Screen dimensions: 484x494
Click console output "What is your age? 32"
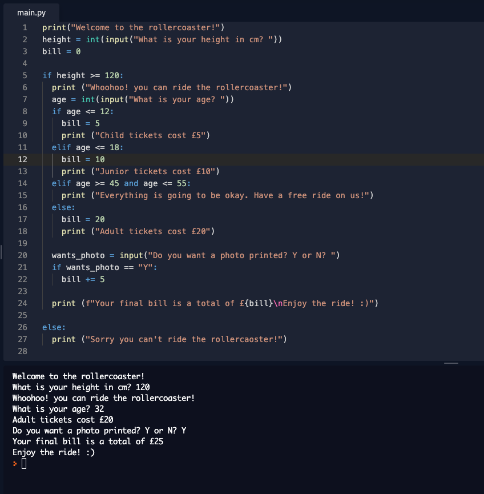click(58, 409)
